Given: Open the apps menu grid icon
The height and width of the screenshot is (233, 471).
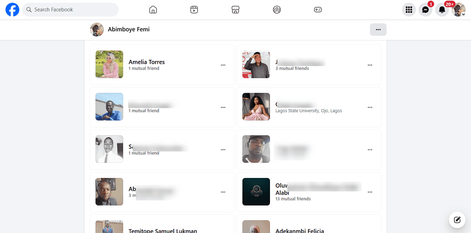Looking at the screenshot, I should [x=409, y=10].
